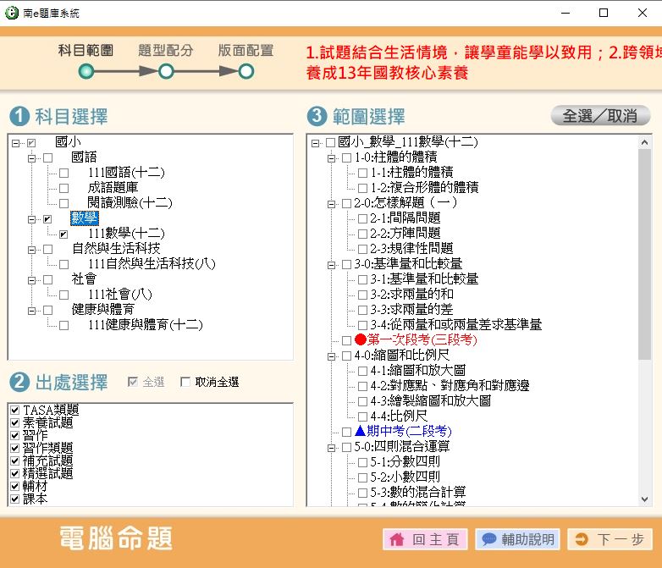
Task: Select 3-4:從兩量和或兩量差求基準量 item
Action: point(456,324)
